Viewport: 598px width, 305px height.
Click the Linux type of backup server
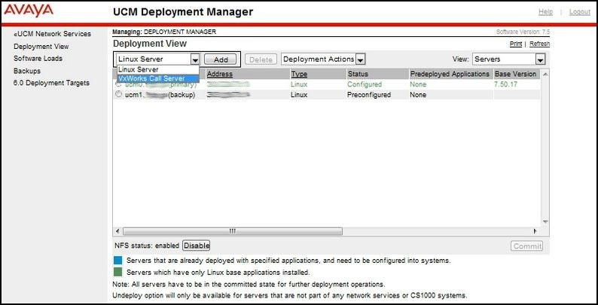[299, 95]
